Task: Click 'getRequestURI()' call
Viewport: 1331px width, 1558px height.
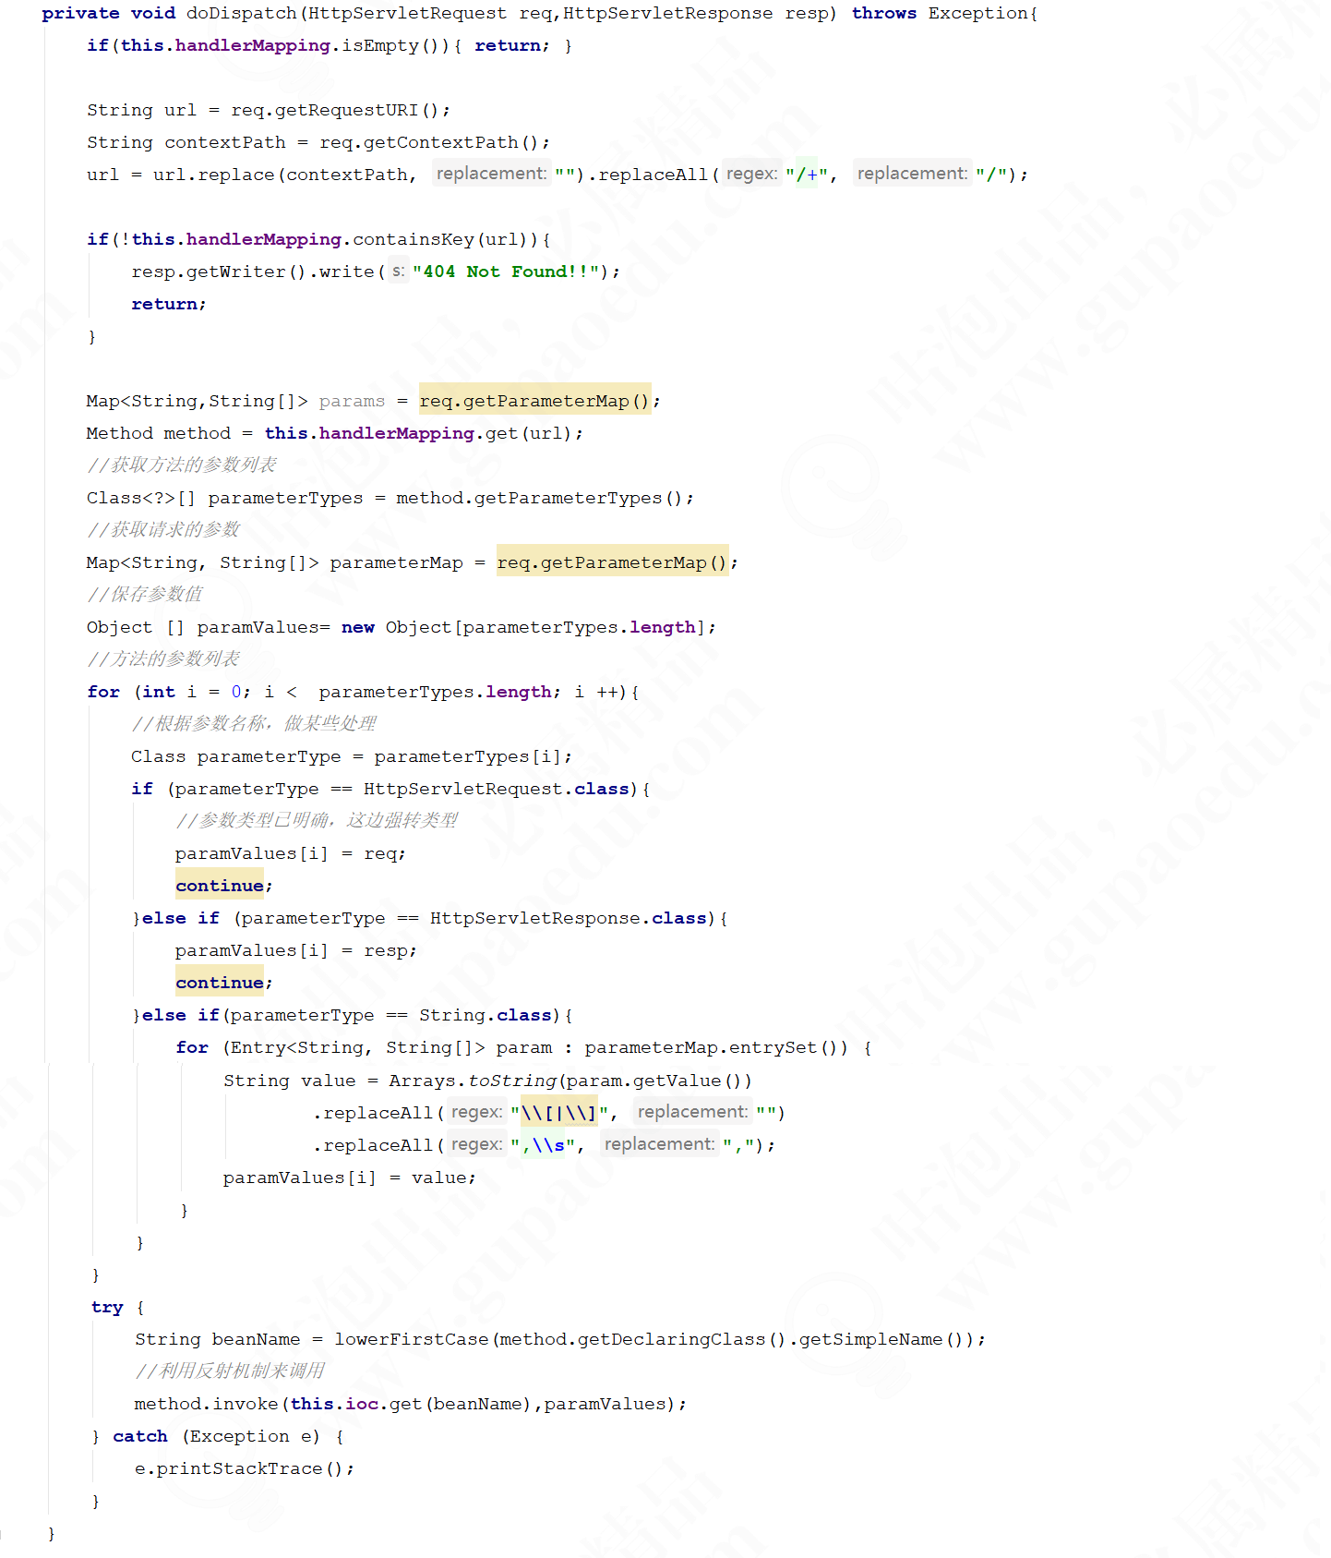Action: pos(357,111)
